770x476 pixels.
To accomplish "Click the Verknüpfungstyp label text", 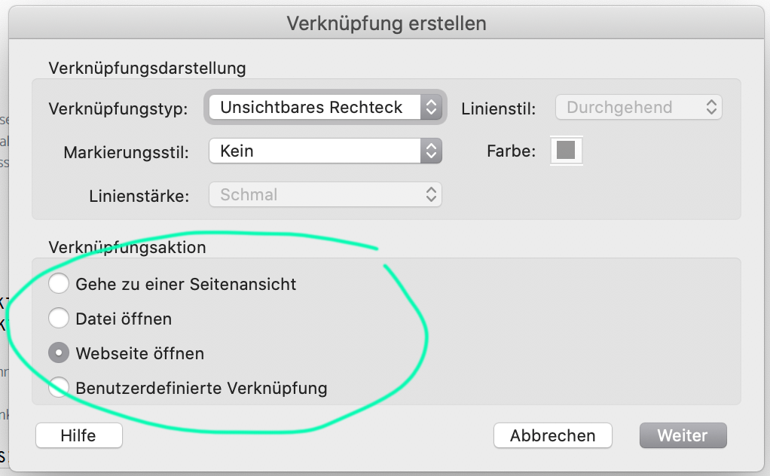I will [x=118, y=108].
